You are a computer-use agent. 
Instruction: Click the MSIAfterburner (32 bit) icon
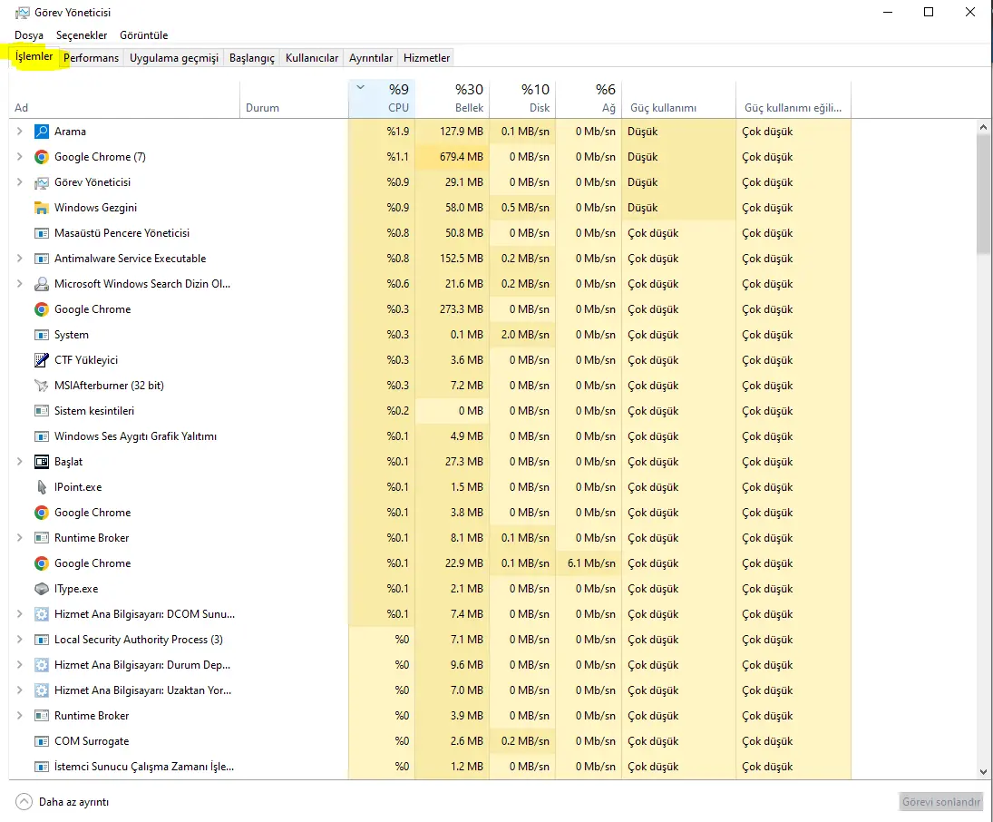pos(41,386)
